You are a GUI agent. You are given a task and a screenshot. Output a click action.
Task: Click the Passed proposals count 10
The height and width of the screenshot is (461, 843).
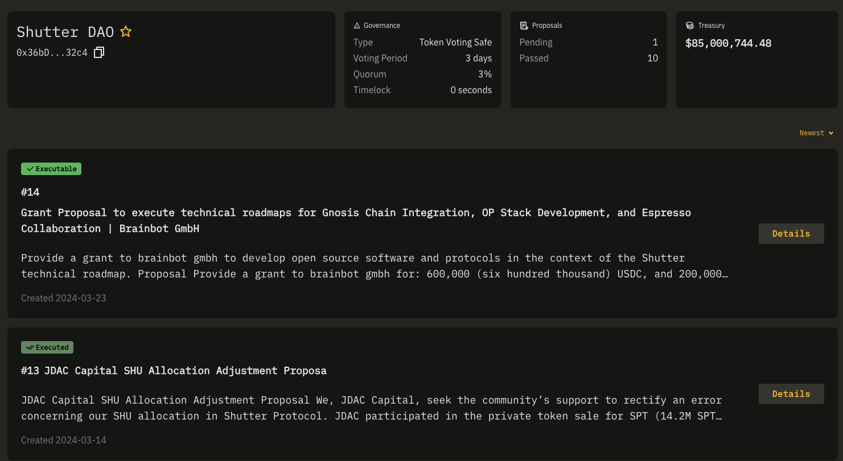(652, 58)
